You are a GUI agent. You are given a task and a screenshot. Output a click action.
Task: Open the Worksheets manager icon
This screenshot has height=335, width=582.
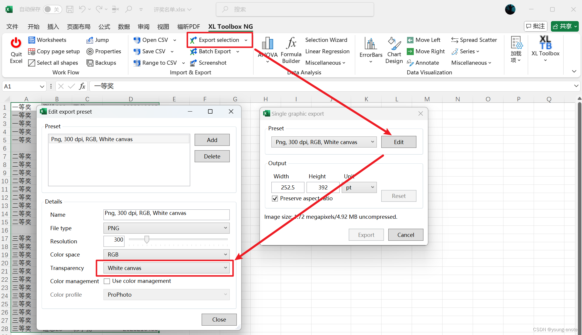(32, 40)
